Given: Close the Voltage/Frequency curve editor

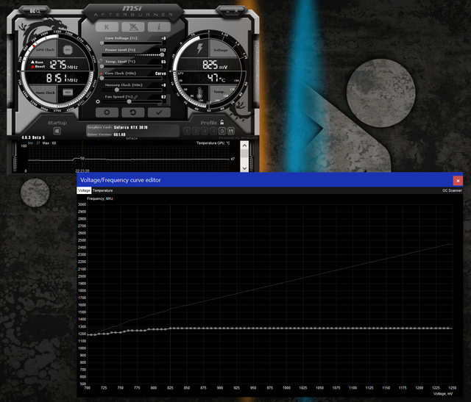Looking at the screenshot, I should tap(458, 181).
